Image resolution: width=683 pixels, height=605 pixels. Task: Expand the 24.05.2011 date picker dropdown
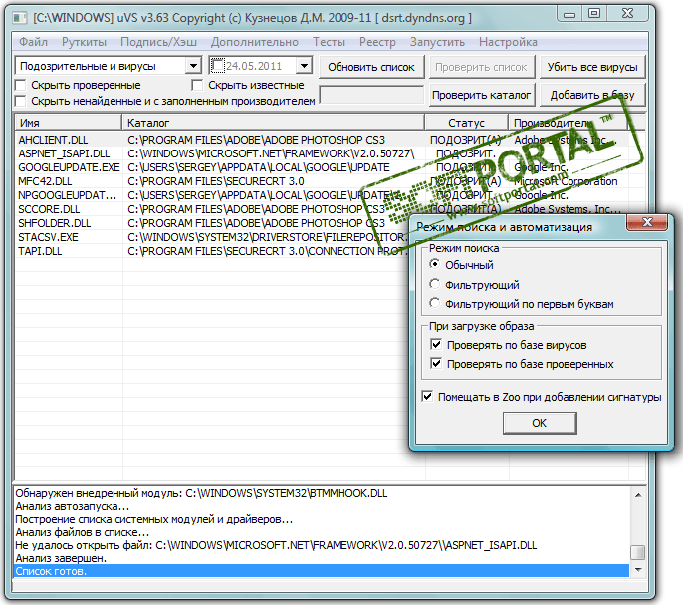(304, 66)
